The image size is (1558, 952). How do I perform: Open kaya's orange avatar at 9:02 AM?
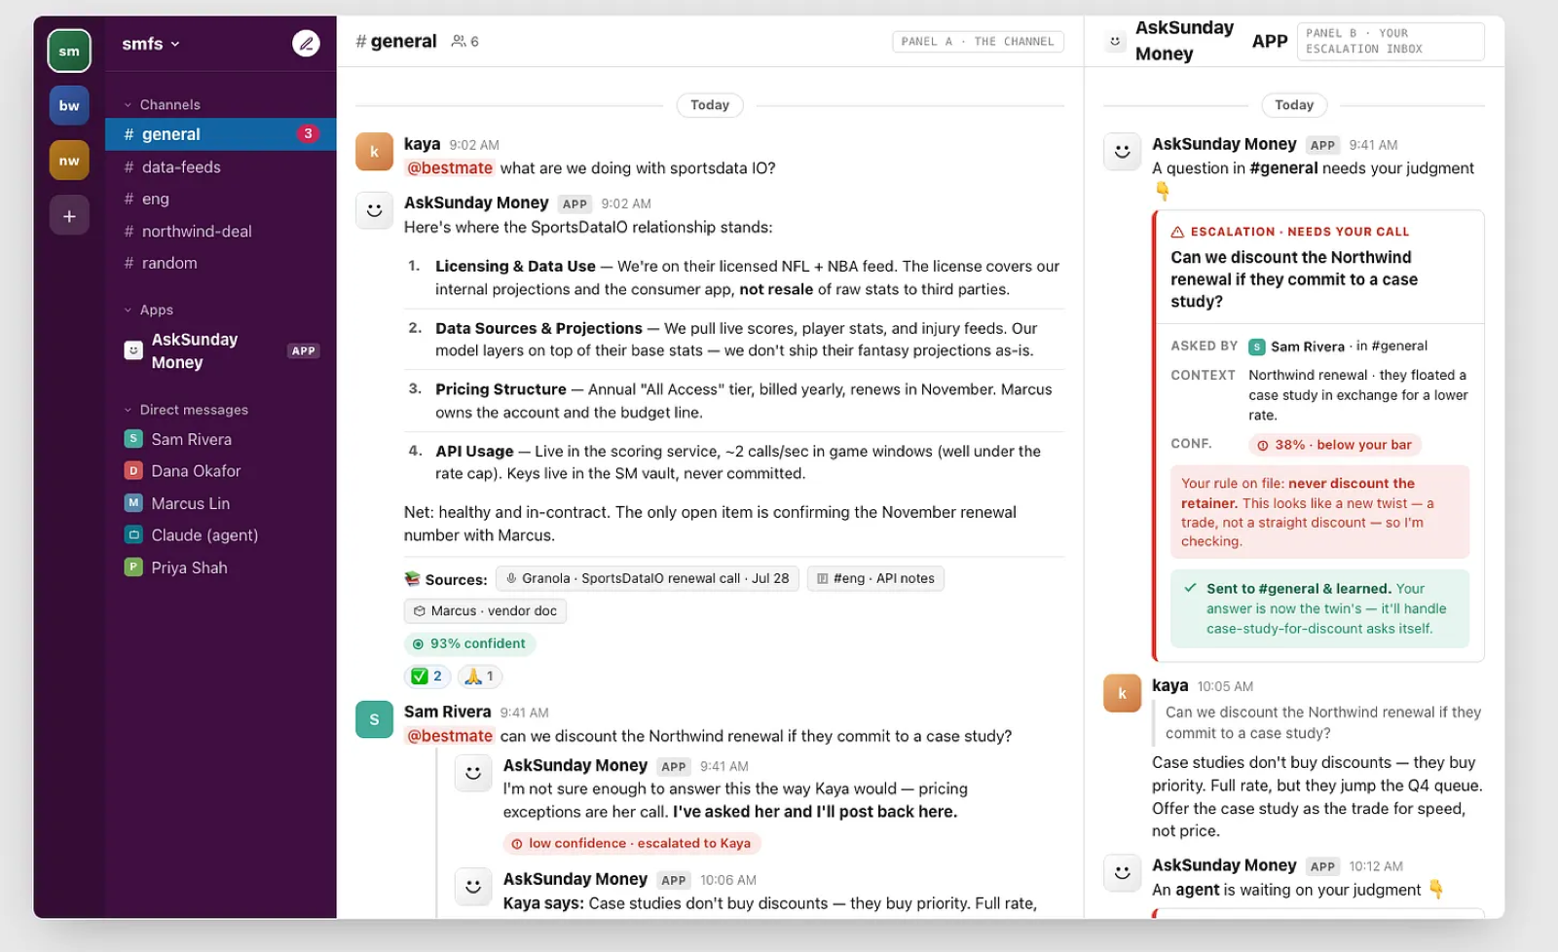[374, 152]
